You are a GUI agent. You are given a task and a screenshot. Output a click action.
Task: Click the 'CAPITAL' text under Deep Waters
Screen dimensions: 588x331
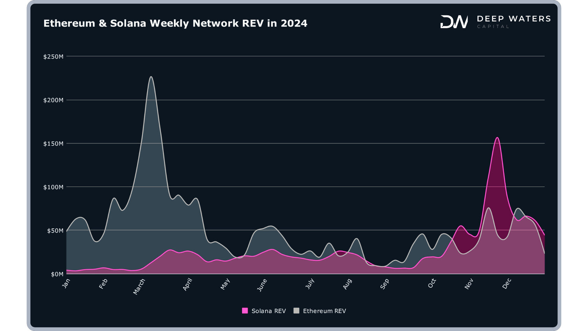point(493,27)
